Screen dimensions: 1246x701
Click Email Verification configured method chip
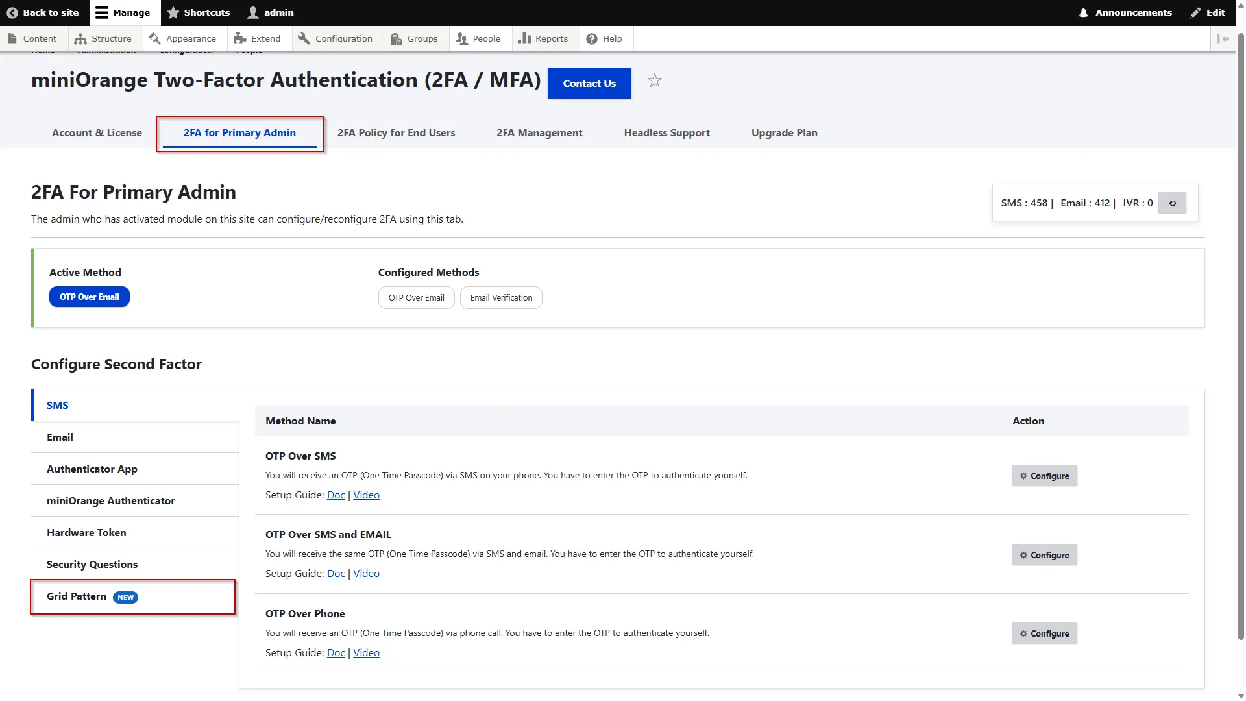(501, 298)
